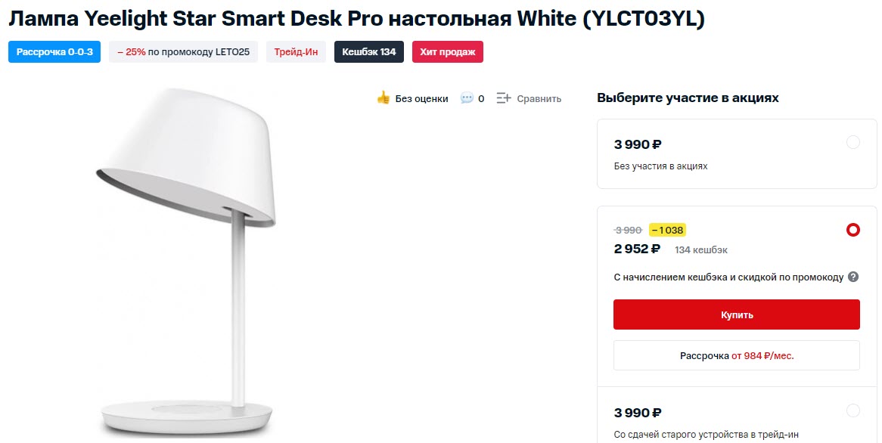Add lamp to comparison via compare icon
This screenshot has width=882, height=443.
click(503, 98)
